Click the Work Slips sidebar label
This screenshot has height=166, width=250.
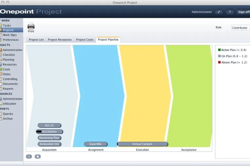[10, 35]
